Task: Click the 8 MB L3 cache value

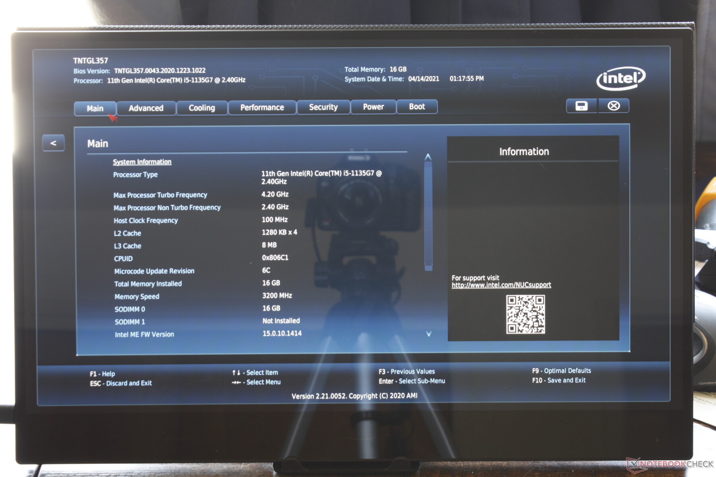Action: click(x=269, y=245)
